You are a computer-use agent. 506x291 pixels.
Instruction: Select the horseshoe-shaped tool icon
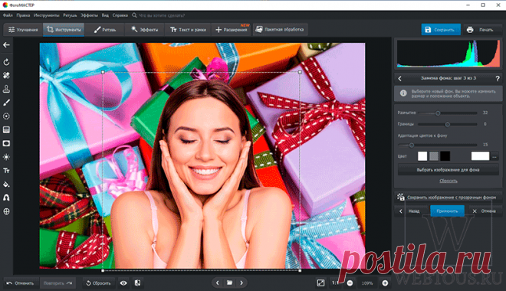tap(6, 198)
